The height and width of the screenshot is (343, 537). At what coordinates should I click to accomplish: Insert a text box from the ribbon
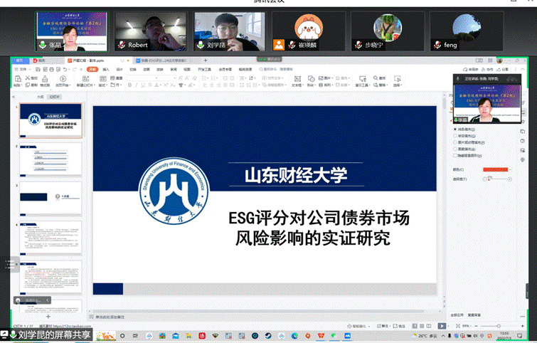click(x=296, y=81)
